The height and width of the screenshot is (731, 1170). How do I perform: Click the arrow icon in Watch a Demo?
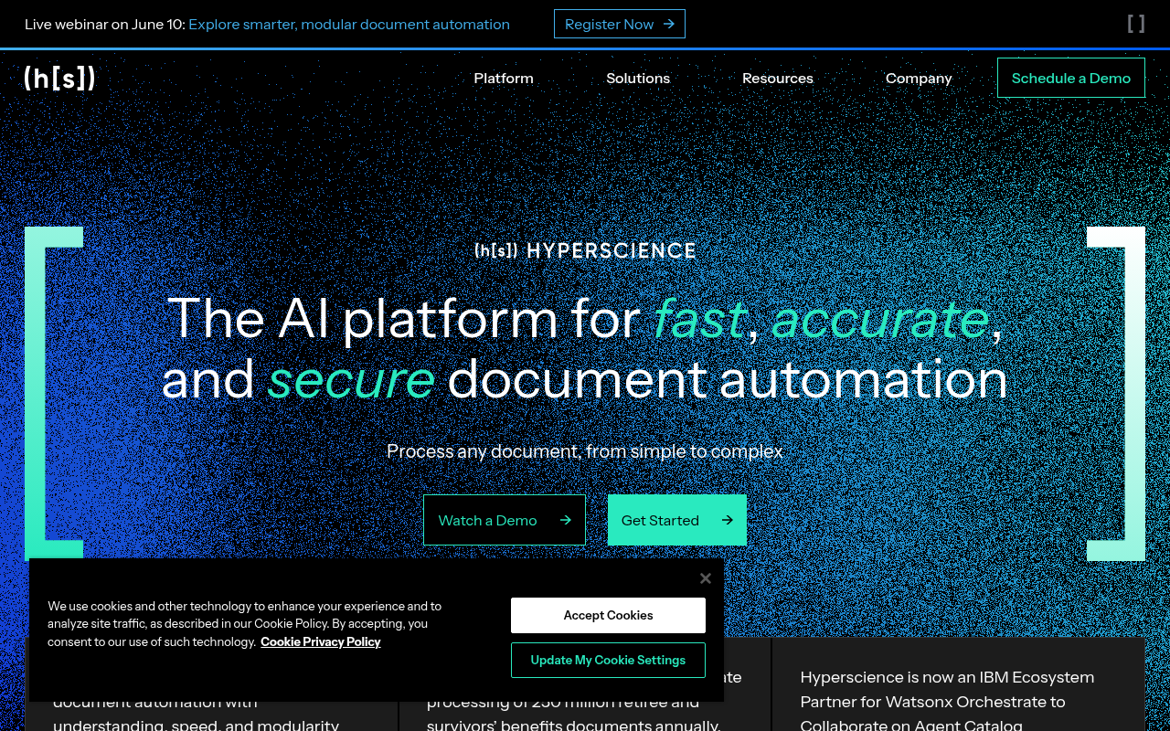click(x=564, y=519)
